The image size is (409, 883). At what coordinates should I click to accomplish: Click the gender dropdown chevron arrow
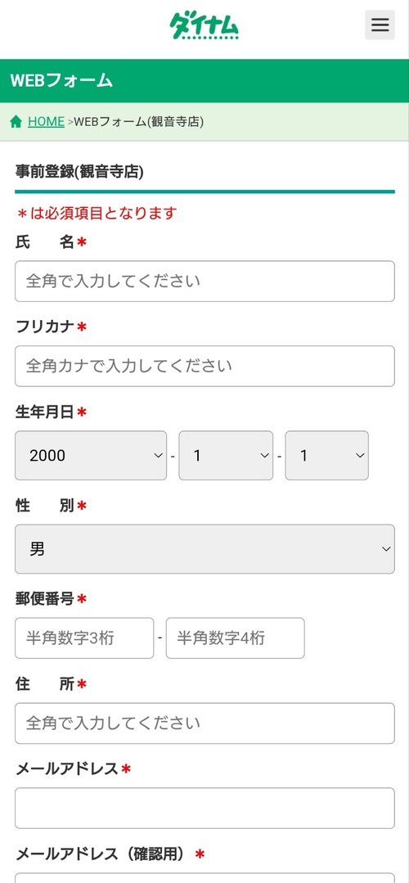[x=386, y=549]
